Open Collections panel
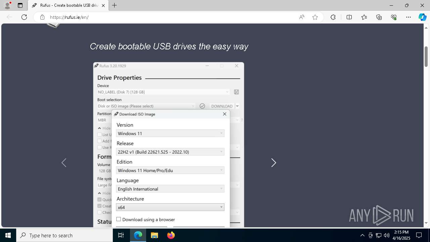Viewport: 430px width, 242px height. point(379,17)
